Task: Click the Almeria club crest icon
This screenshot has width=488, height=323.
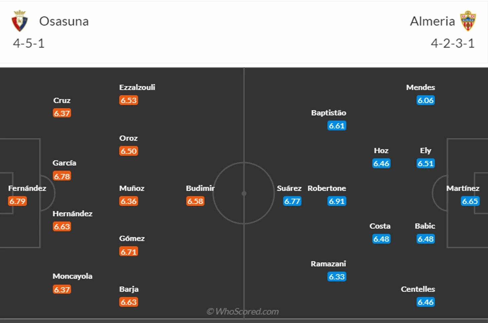Action: (468, 21)
